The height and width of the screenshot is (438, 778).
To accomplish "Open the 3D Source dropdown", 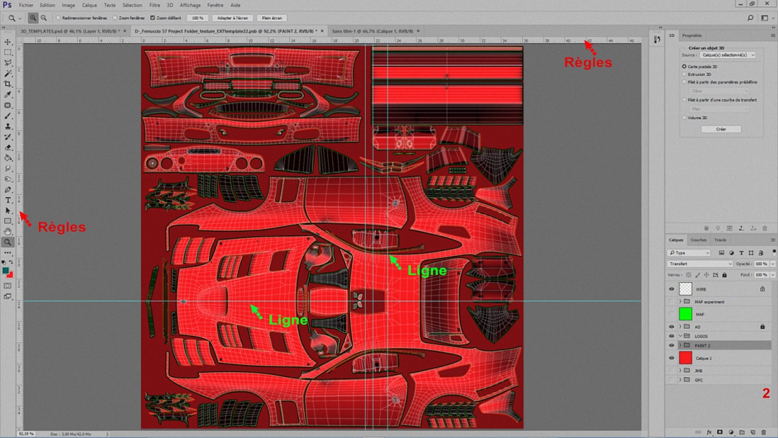I will point(728,55).
